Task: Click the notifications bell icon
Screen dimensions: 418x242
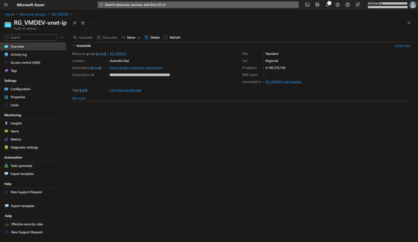Action: (x=327, y=5)
